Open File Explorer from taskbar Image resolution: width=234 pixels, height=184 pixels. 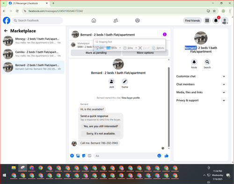coord(14,168)
